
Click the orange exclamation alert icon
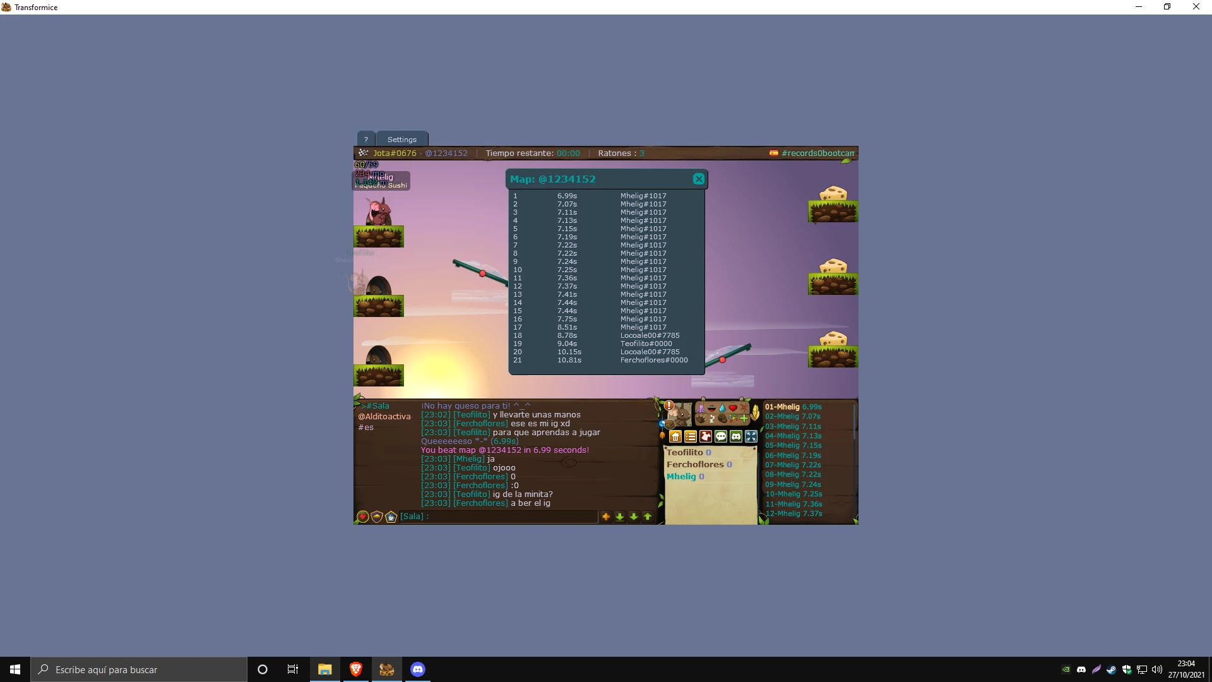(x=669, y=405)
